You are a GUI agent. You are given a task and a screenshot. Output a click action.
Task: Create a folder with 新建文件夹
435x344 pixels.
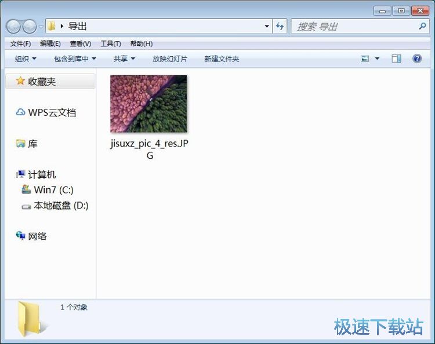pos(222,58)
